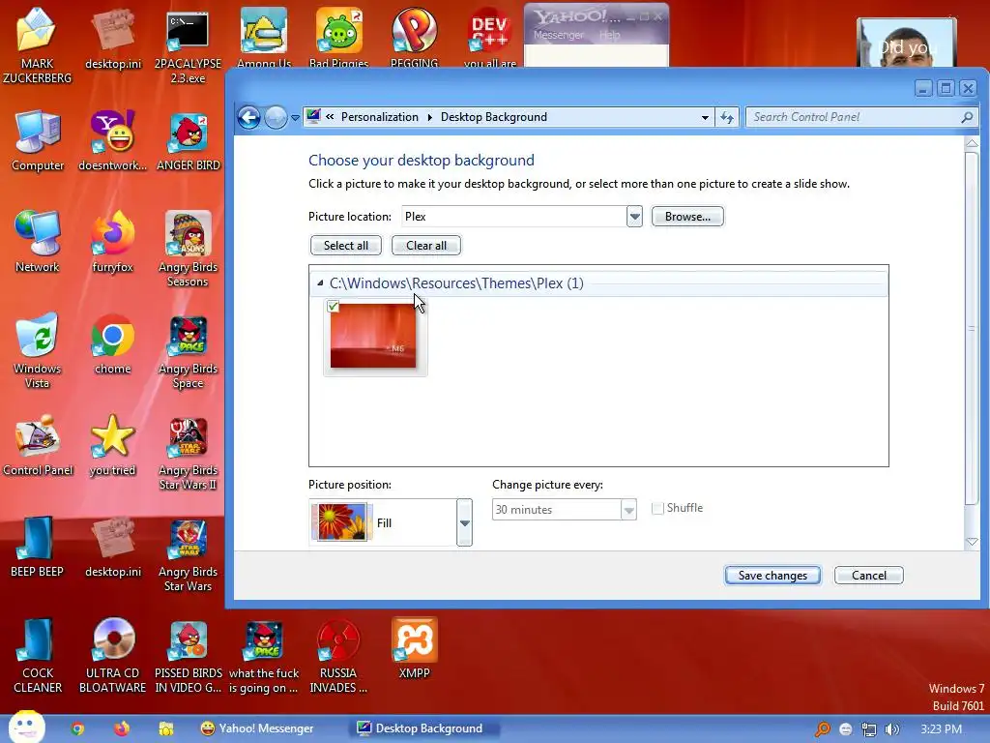Click the Clear all button
Image resolution: width=990 pixels, height=743 pixels.
pyautogui.click(x=426, y=246)
